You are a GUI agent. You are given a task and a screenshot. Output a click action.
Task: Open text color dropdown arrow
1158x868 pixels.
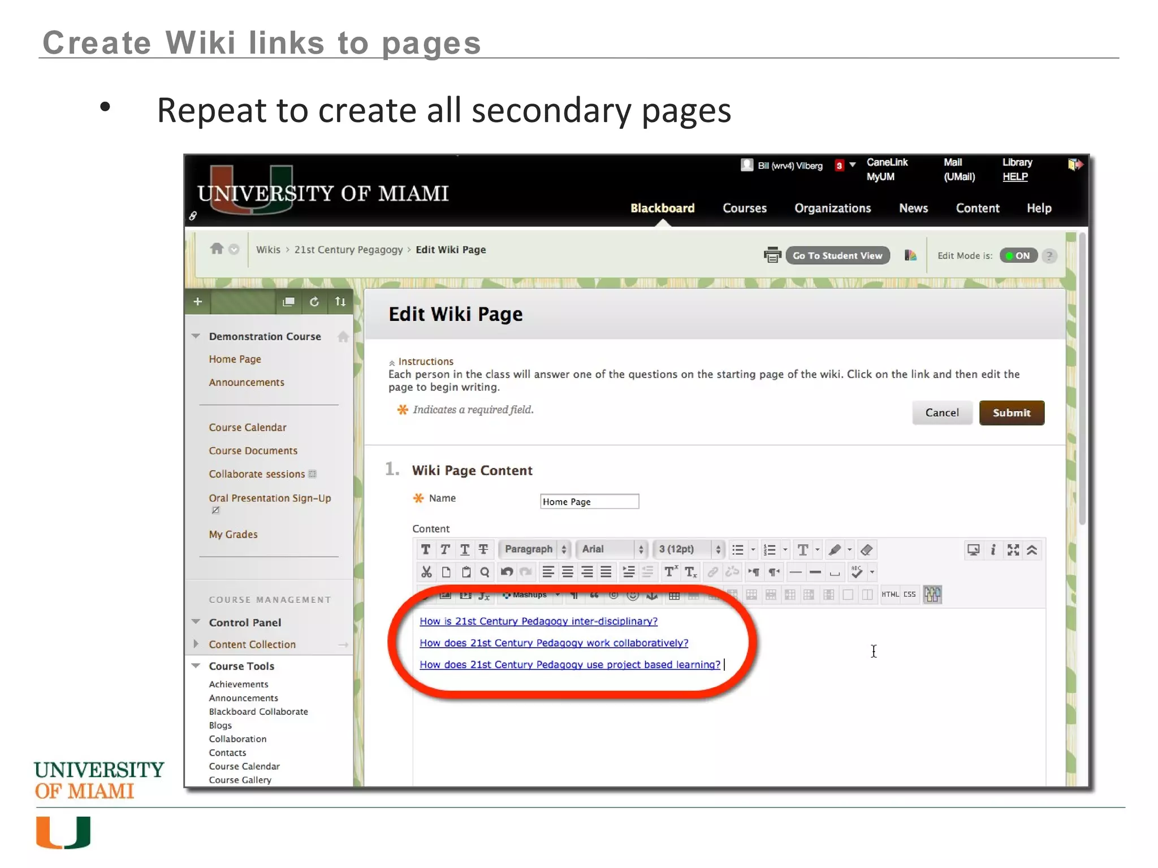818,549
